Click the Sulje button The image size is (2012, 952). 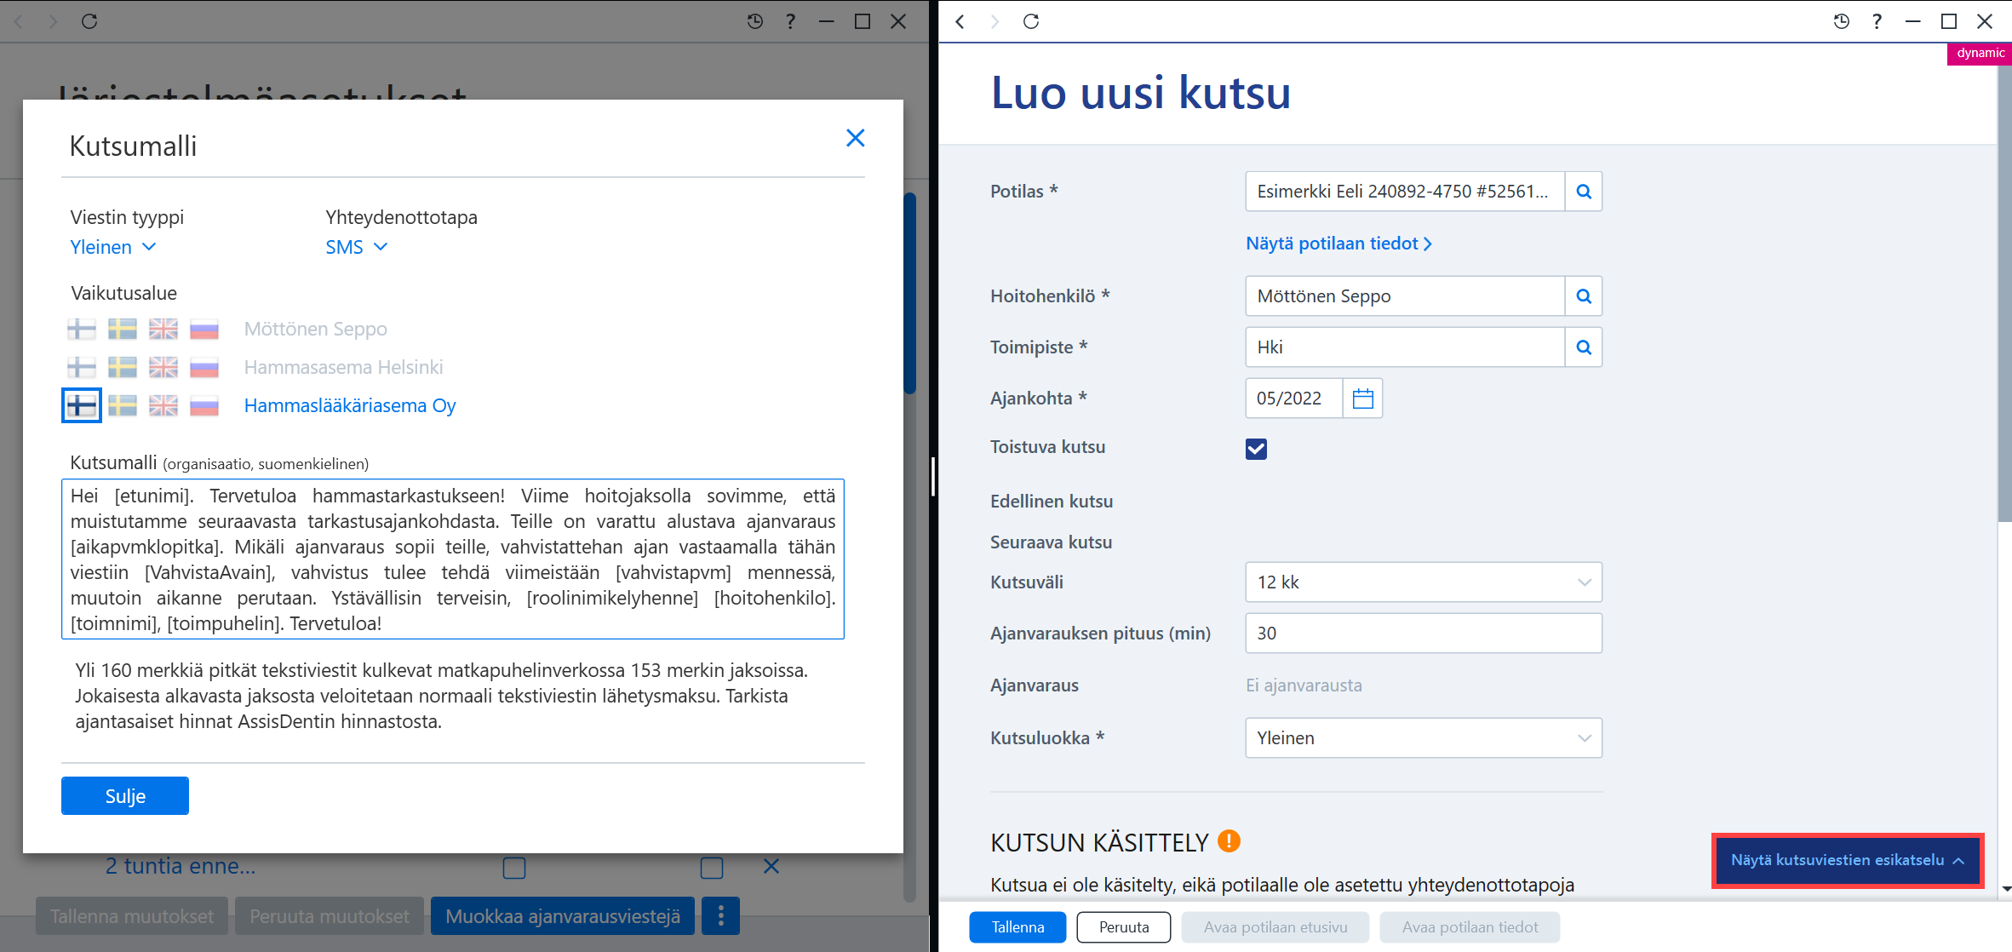[125, 795]
